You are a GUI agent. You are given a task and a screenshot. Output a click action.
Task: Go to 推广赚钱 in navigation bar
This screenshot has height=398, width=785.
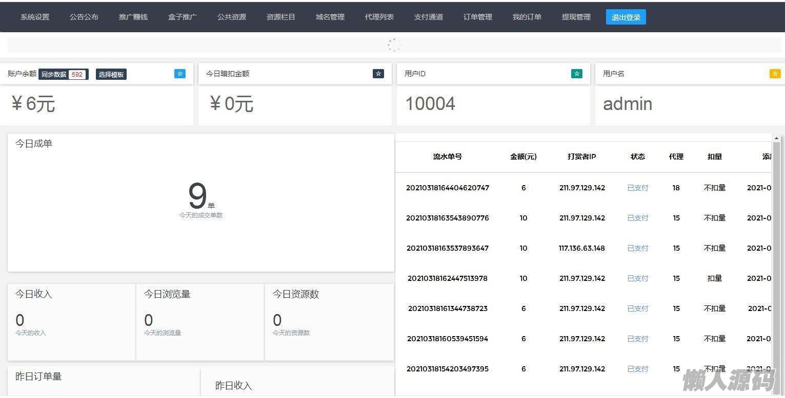pos(133,17)
